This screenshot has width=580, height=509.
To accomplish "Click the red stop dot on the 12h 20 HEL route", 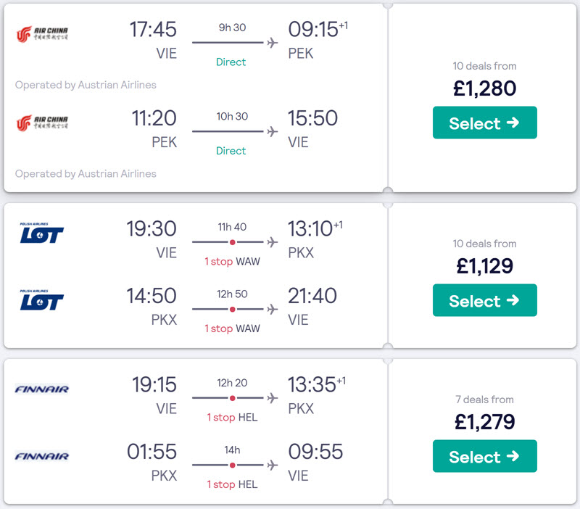I will point(232,398).
